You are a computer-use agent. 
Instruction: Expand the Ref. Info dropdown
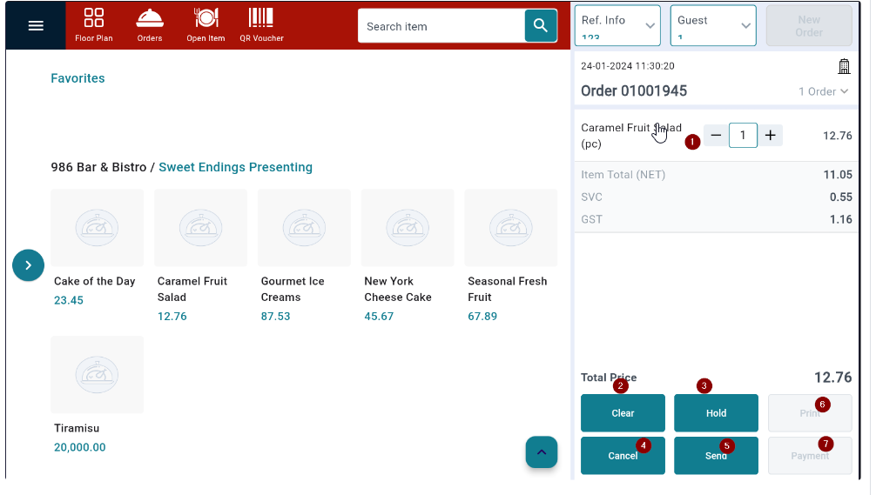click(617, 26)
